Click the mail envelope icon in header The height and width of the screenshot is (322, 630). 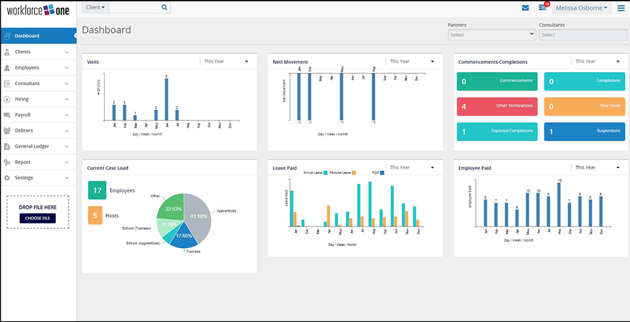tap(525, 8)
